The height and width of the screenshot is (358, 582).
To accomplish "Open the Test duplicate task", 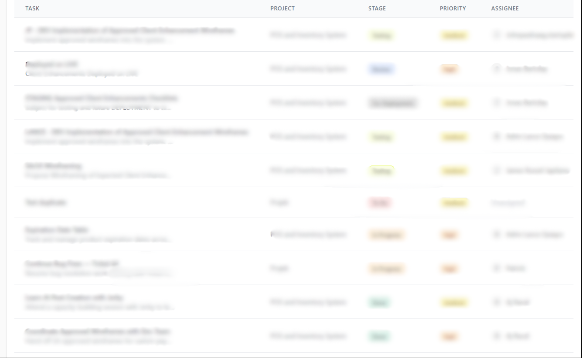I will (x=46, y=202).
